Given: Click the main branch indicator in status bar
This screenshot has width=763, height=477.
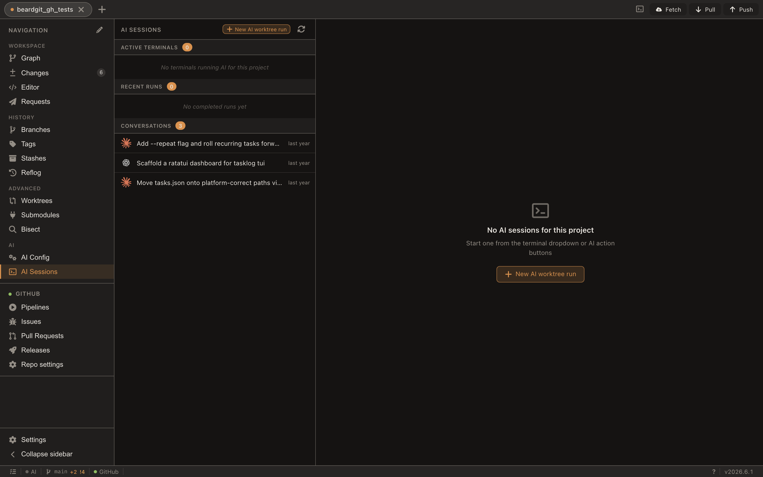Looking at the screenshot, I should [65, 472].
